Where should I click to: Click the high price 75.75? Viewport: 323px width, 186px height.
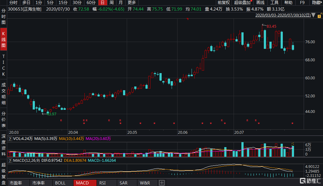(x=157, y=9)
